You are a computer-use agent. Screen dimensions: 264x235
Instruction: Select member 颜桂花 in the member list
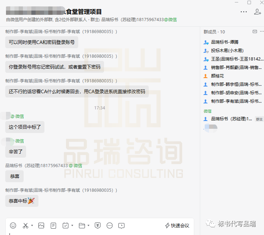point(217,76)
